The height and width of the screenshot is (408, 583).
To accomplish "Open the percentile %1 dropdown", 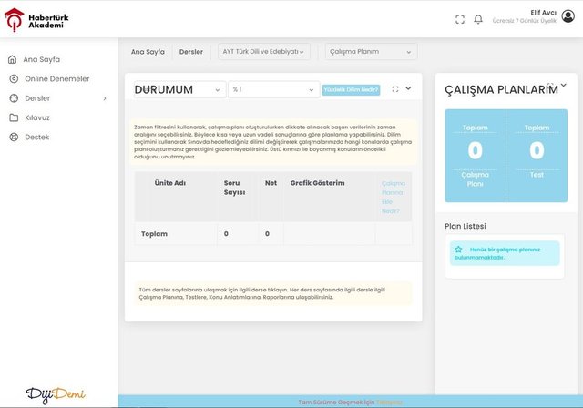I will click(272, 89).
